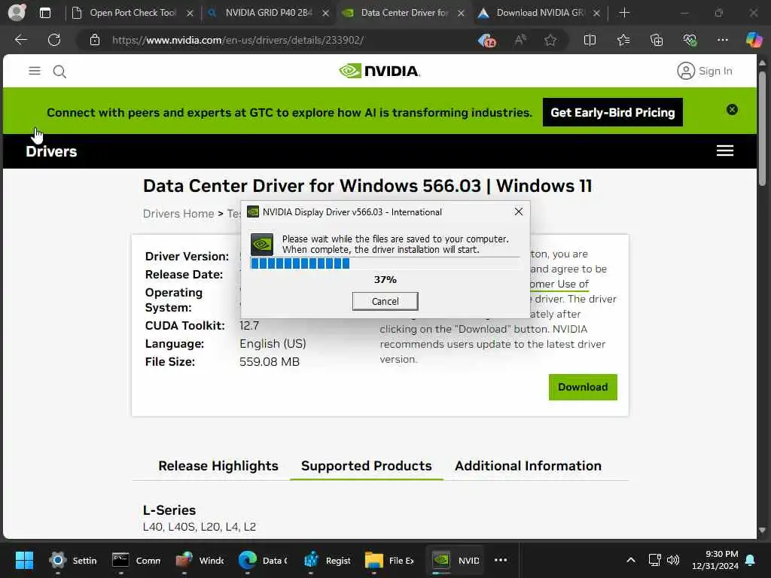Open the Drivers heading link
This screenshot has height=578, width=771.
[51, 151]
